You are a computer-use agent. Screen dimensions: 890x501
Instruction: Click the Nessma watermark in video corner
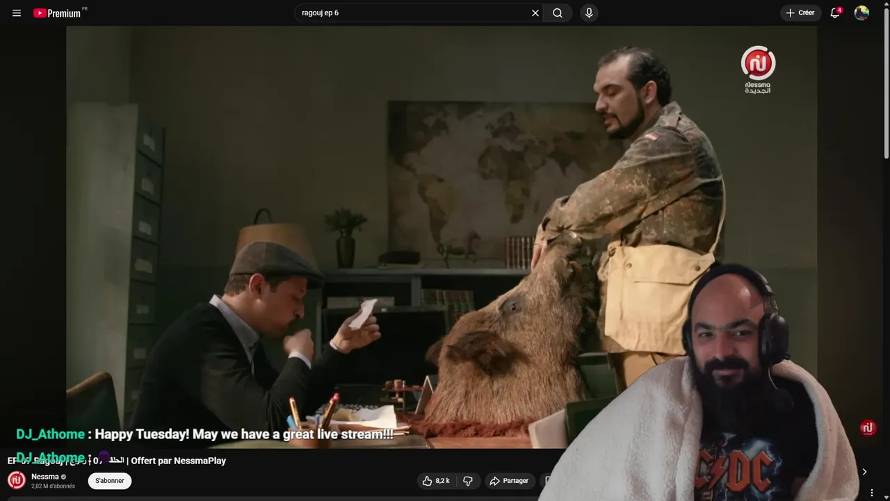point(758,70)
